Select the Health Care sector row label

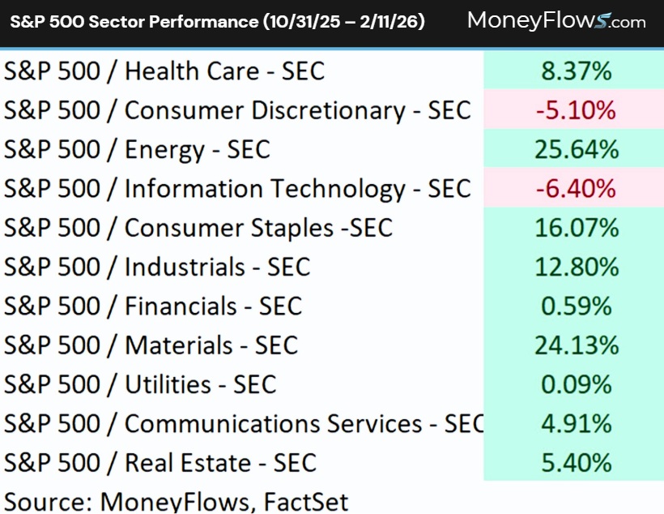point(164,71)
